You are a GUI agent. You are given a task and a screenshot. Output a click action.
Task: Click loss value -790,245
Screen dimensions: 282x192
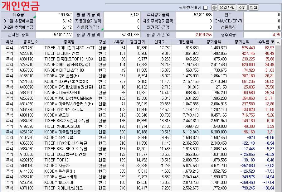tap(247, 188)
